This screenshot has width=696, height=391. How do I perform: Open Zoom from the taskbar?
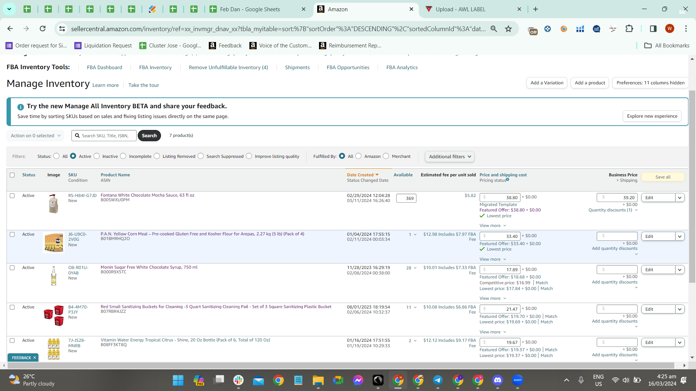coord(518,380)
